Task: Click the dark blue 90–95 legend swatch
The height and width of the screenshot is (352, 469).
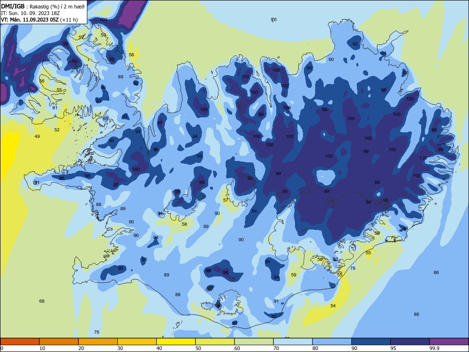Action: click(x=371, y=342)
